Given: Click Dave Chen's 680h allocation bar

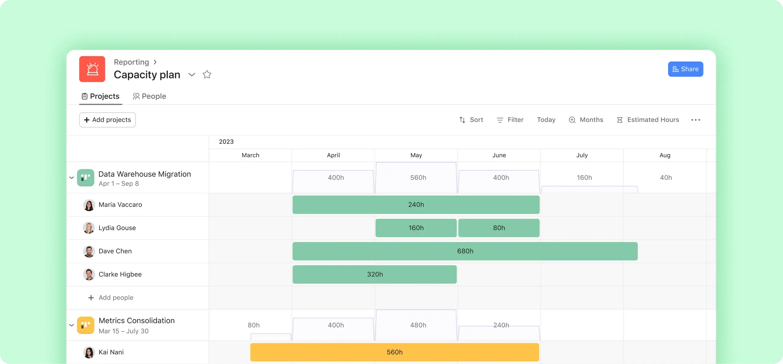Looking at the screenshot, I should click(x=464, y=251).
